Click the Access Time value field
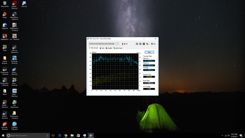 coord(149,77)
